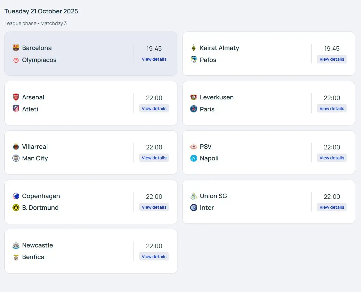Screen dimensions: 361x292
Task: View details for Barcelona vs Olympiacos
Action: tap(154, 59)
